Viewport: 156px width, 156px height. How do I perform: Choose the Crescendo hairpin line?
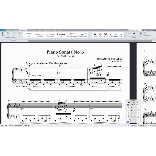40,35
